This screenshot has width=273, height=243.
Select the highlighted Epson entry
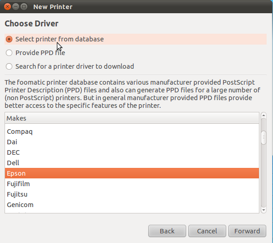tap(16, 173)
